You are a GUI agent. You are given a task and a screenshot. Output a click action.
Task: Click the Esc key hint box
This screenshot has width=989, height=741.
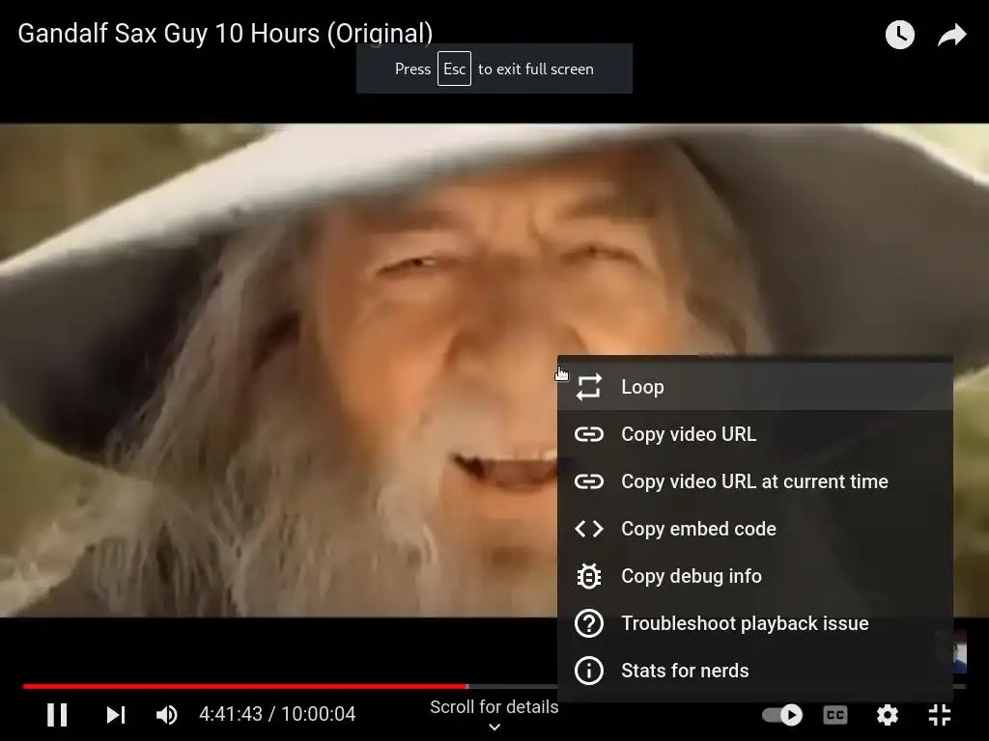click(454, 69)
